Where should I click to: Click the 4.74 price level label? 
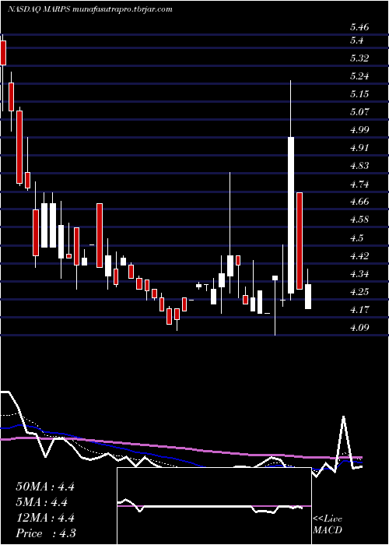pos(359,184)
